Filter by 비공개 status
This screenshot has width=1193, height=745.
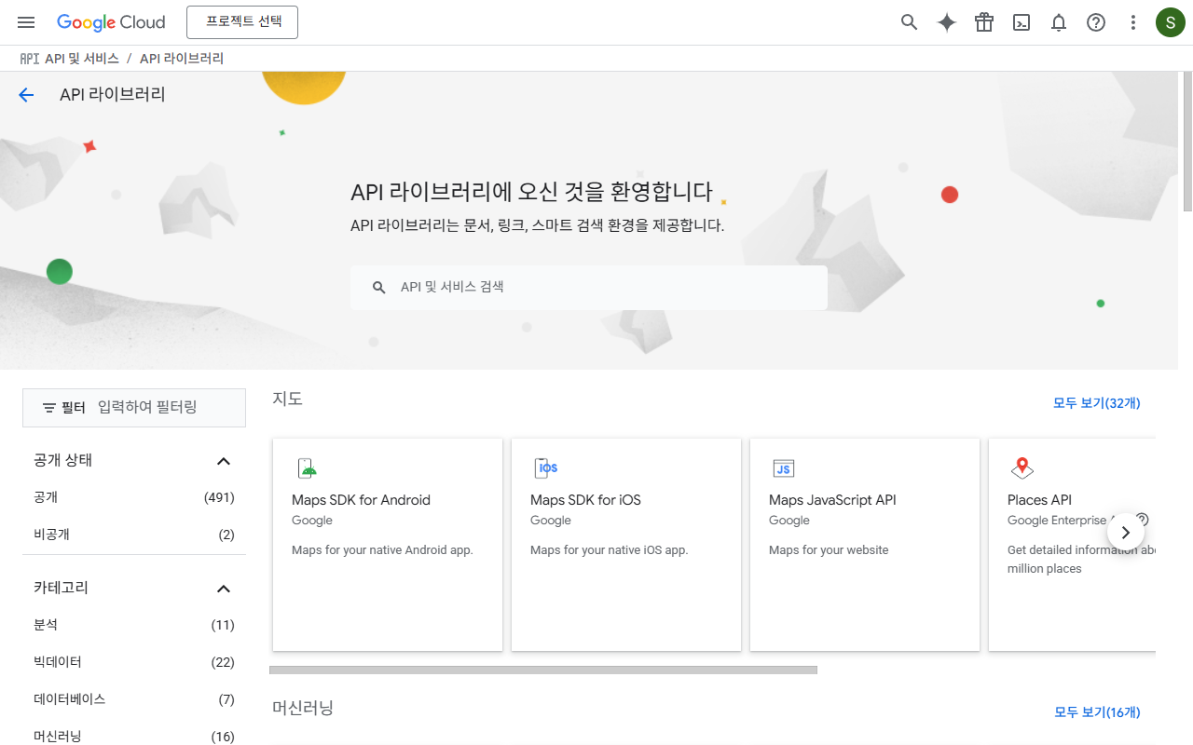click(x=134, y=535)
